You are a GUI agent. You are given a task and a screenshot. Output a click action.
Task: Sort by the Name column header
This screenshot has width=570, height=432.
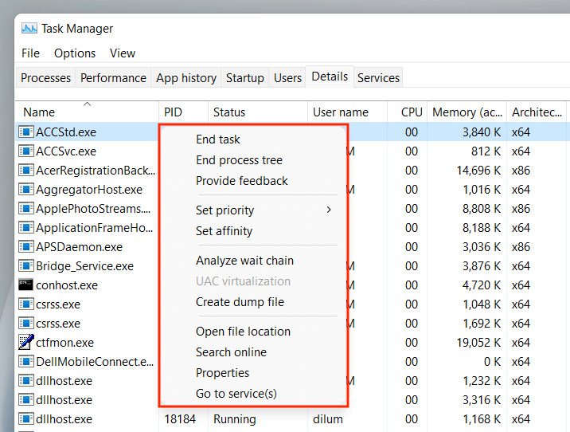[39, 112]
